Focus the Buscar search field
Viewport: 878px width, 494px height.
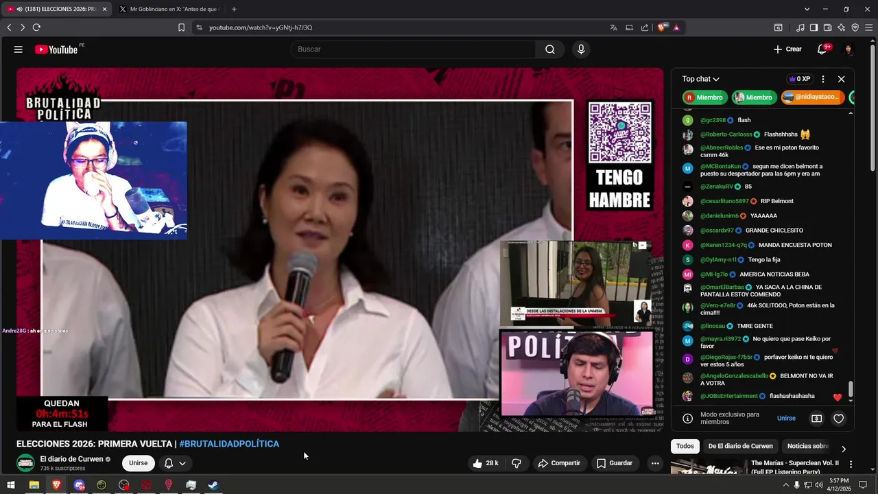click(413, 49)
